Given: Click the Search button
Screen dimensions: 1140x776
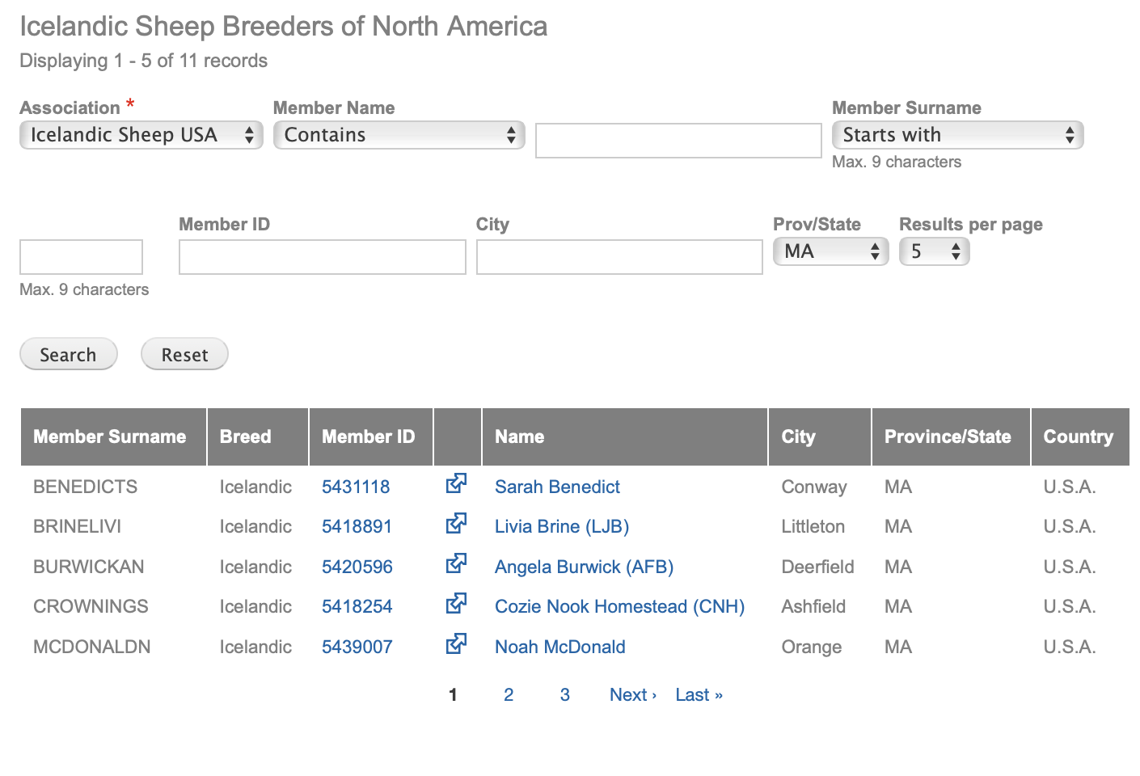Looking at the screenshot, I should click(x=69, y=354).
